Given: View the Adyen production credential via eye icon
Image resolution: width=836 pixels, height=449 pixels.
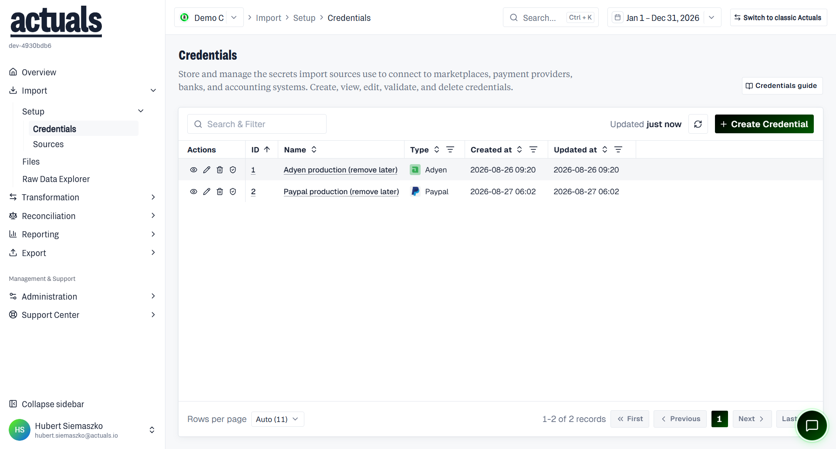Looking at the screenshot, I should tap(194, 170).
